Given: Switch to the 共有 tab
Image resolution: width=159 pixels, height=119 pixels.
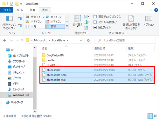Looking at the screenshot, I should click(x=32, y=10).
